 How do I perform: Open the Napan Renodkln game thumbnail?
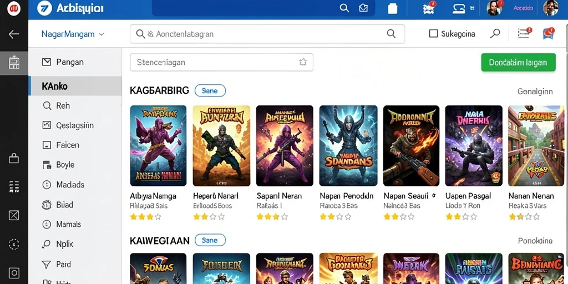(348, 146)
